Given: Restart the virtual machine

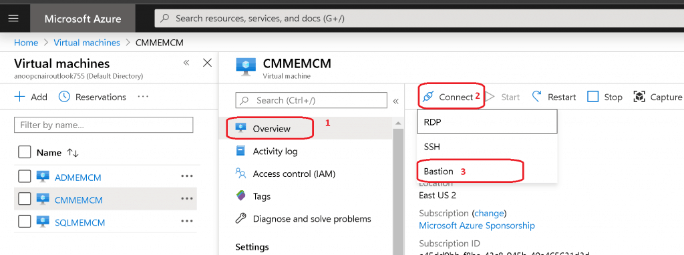Looking at the screenshot, I should point(554,97).
